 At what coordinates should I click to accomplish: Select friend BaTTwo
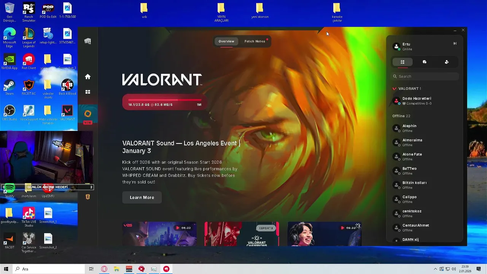425,171
